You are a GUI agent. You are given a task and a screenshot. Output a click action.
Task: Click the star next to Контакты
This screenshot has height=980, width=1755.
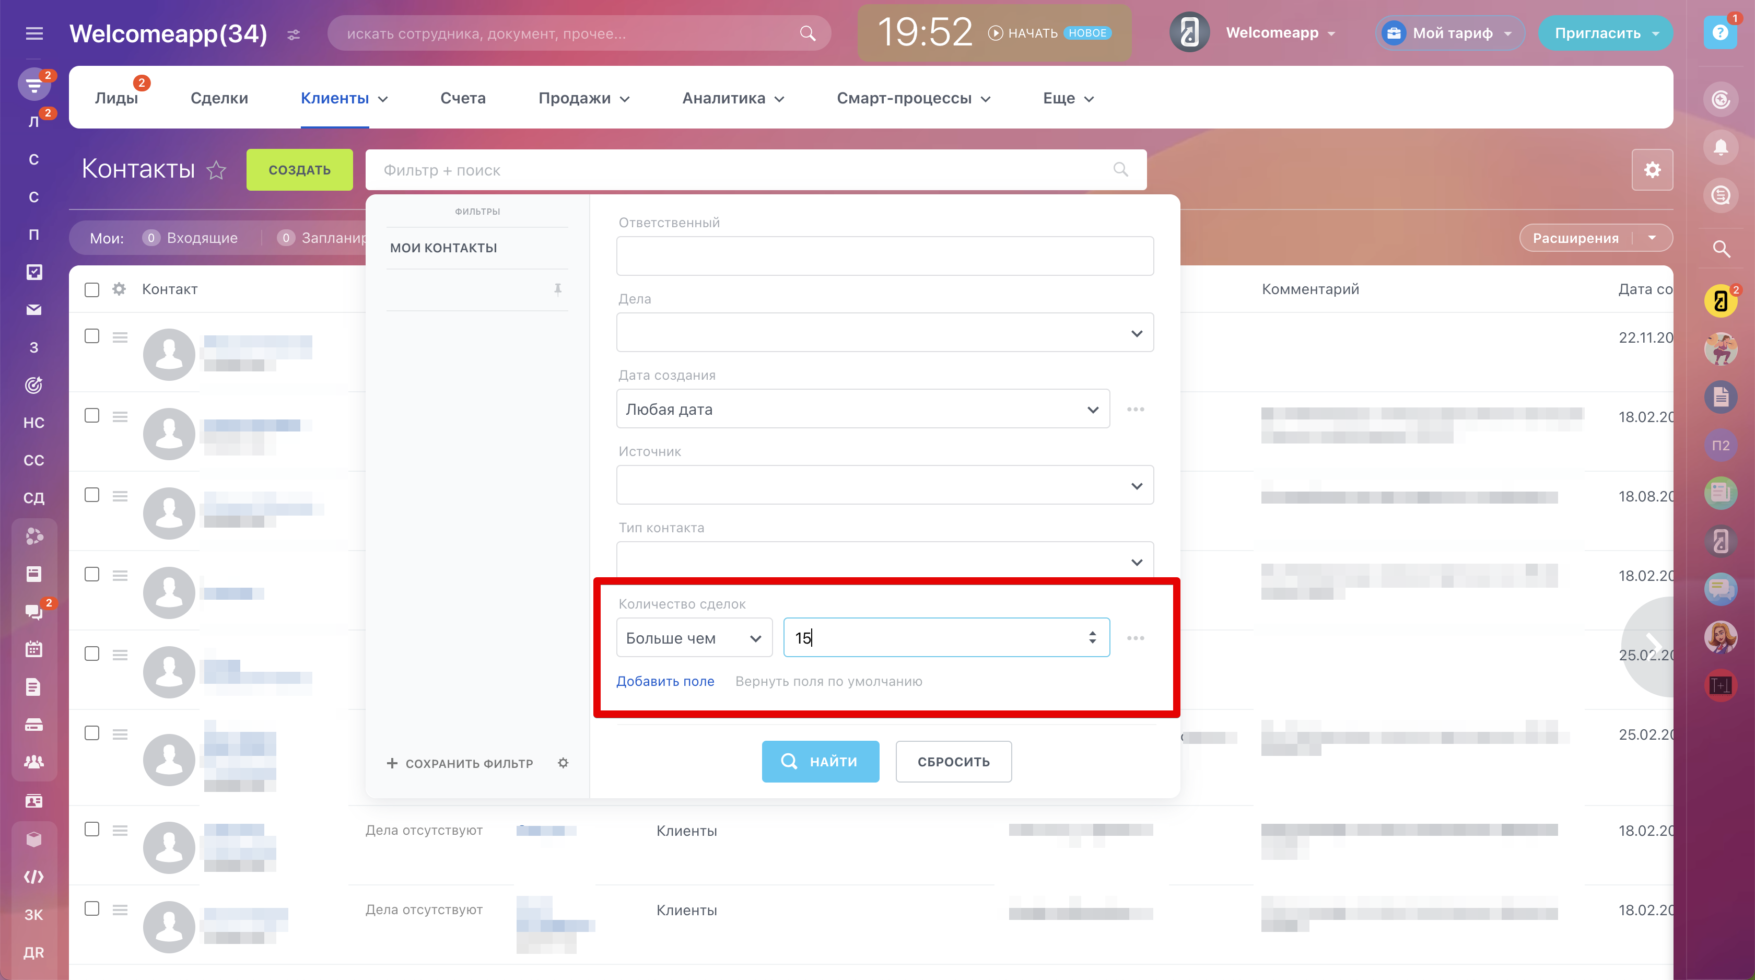point(216,170)
